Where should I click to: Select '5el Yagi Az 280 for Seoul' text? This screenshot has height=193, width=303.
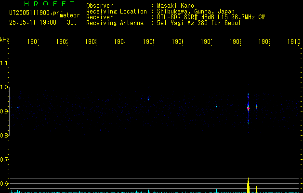coord(199,23)
